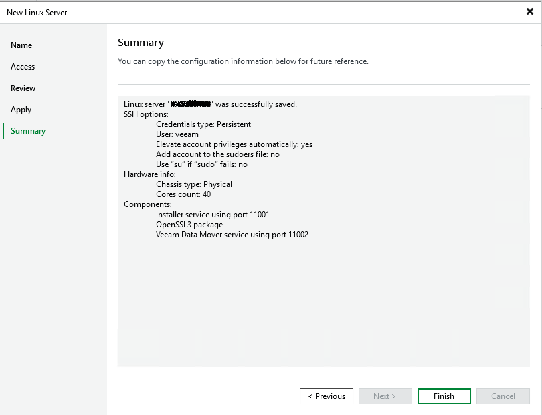Click the Previous button
The height and width of the screenshot is (415, 542).
click(x=327, y=396)
